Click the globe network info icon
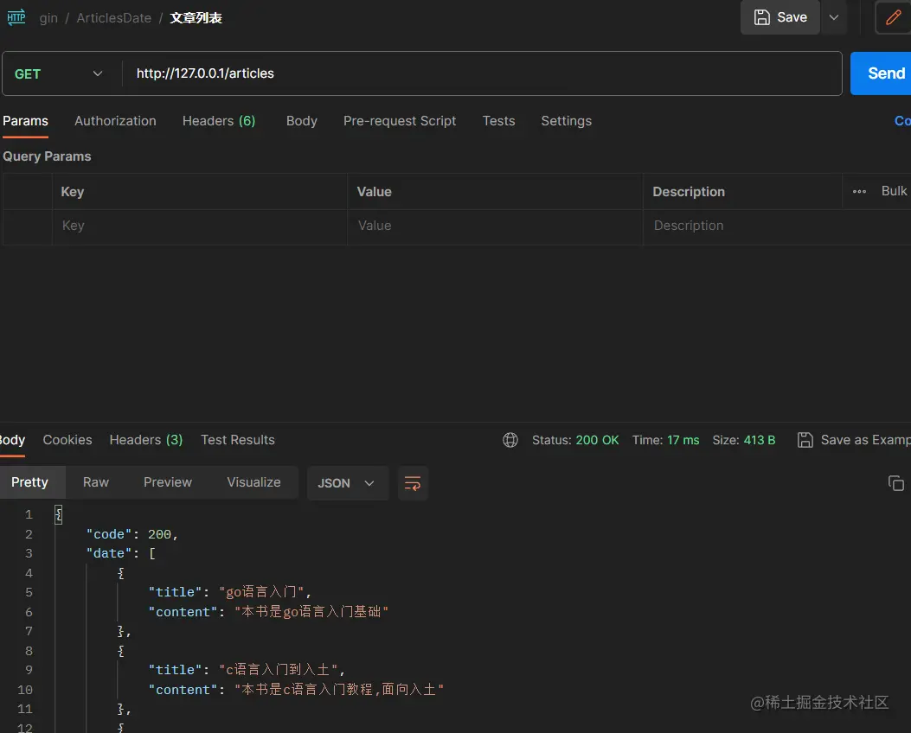Screen dimensions: 911x733 pyautogui.click(x=510, y=440)
